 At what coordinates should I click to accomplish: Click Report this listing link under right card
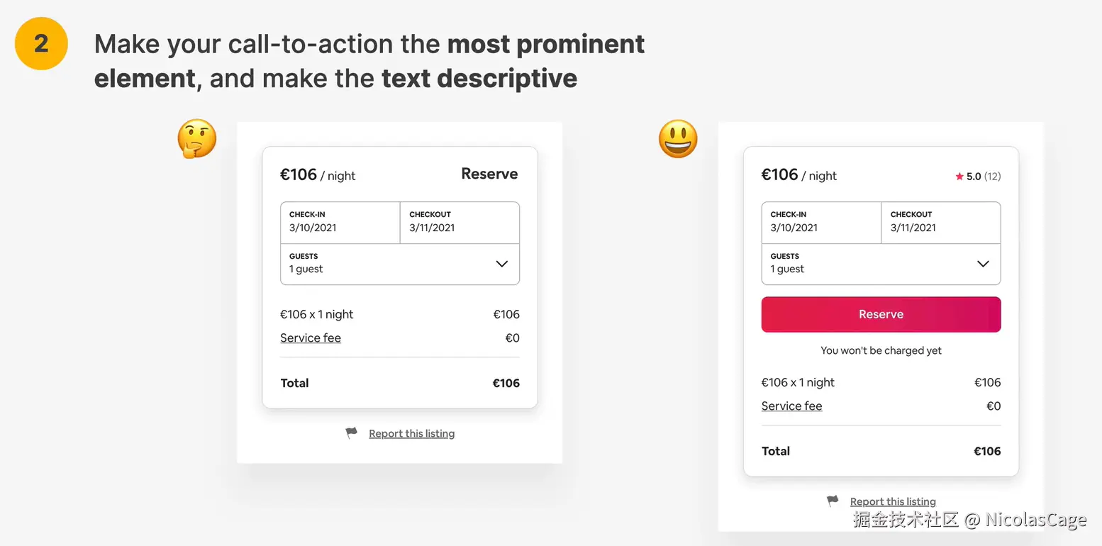click(893, 502)
